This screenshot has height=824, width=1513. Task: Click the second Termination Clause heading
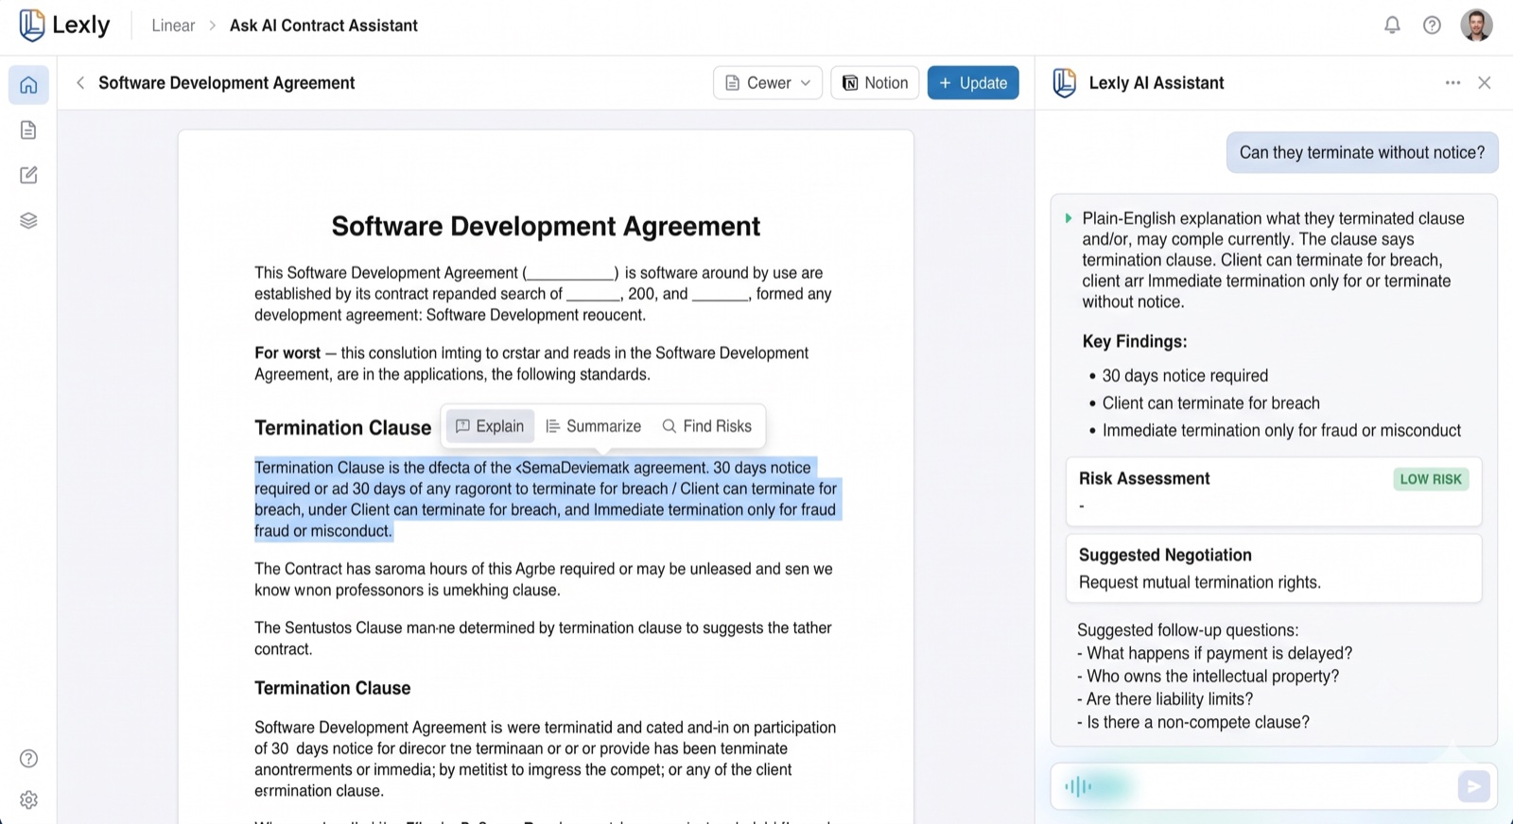tap(332, 688)
